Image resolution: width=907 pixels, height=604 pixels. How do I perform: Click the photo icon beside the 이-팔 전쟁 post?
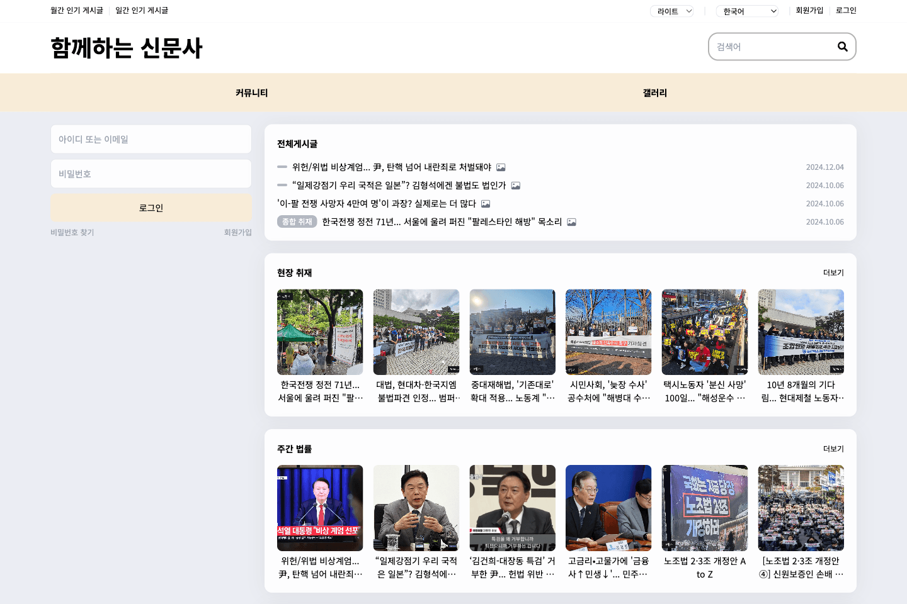pos(485,203)
